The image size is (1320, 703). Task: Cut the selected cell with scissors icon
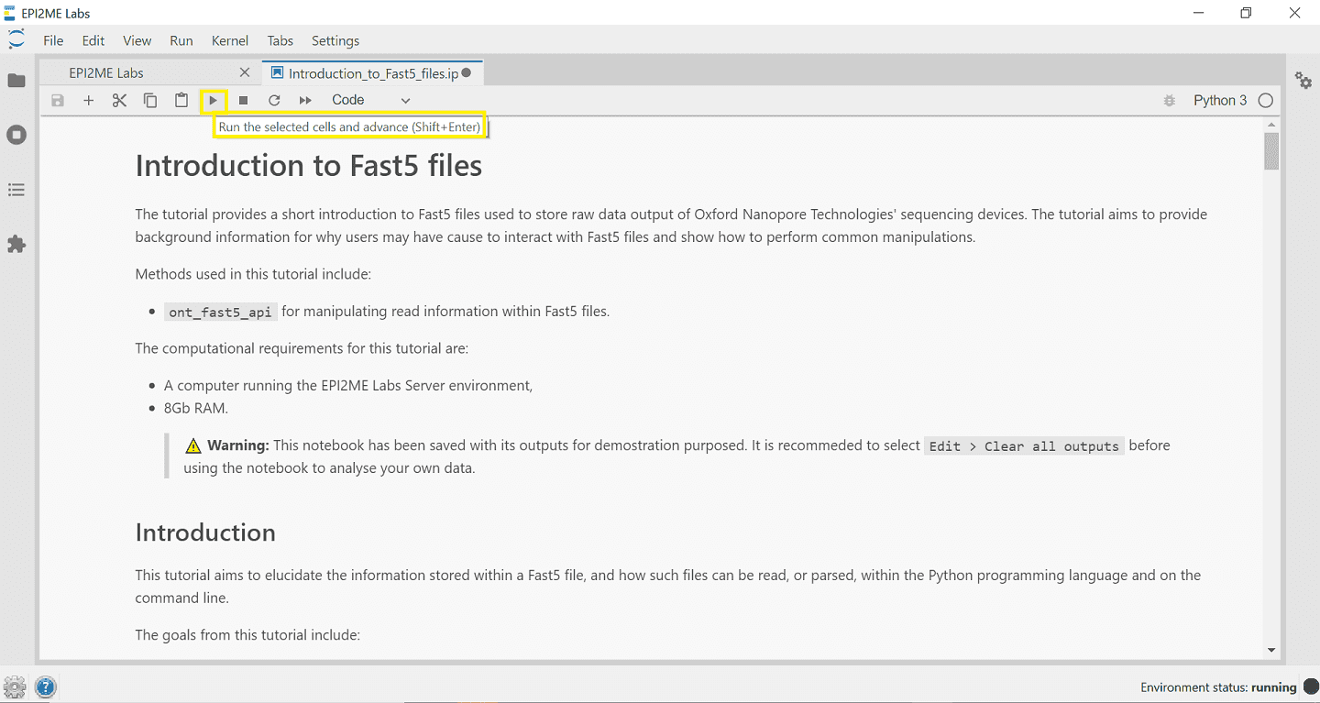(x=119, y=100)
